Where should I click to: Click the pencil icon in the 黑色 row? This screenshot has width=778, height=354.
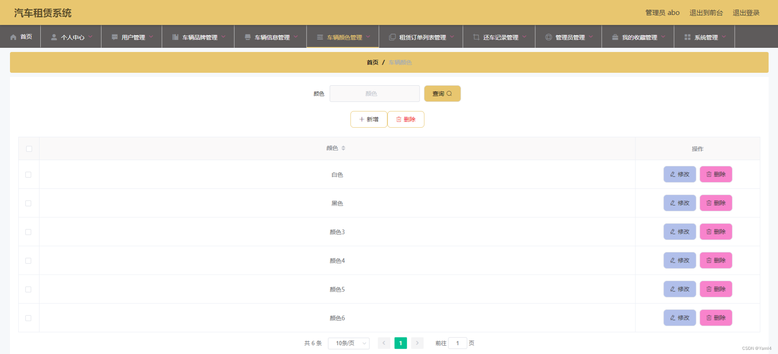673,203
